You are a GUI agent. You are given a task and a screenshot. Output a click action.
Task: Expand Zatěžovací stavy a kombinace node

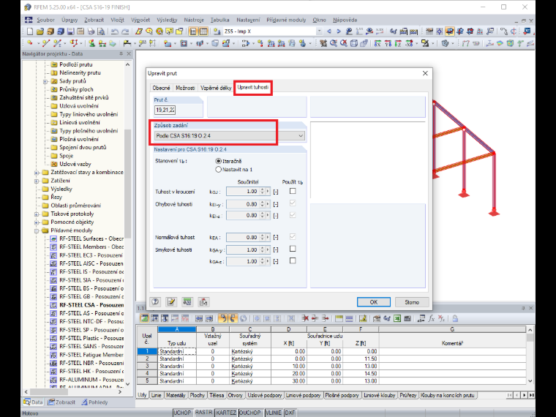tap(37, 173)
